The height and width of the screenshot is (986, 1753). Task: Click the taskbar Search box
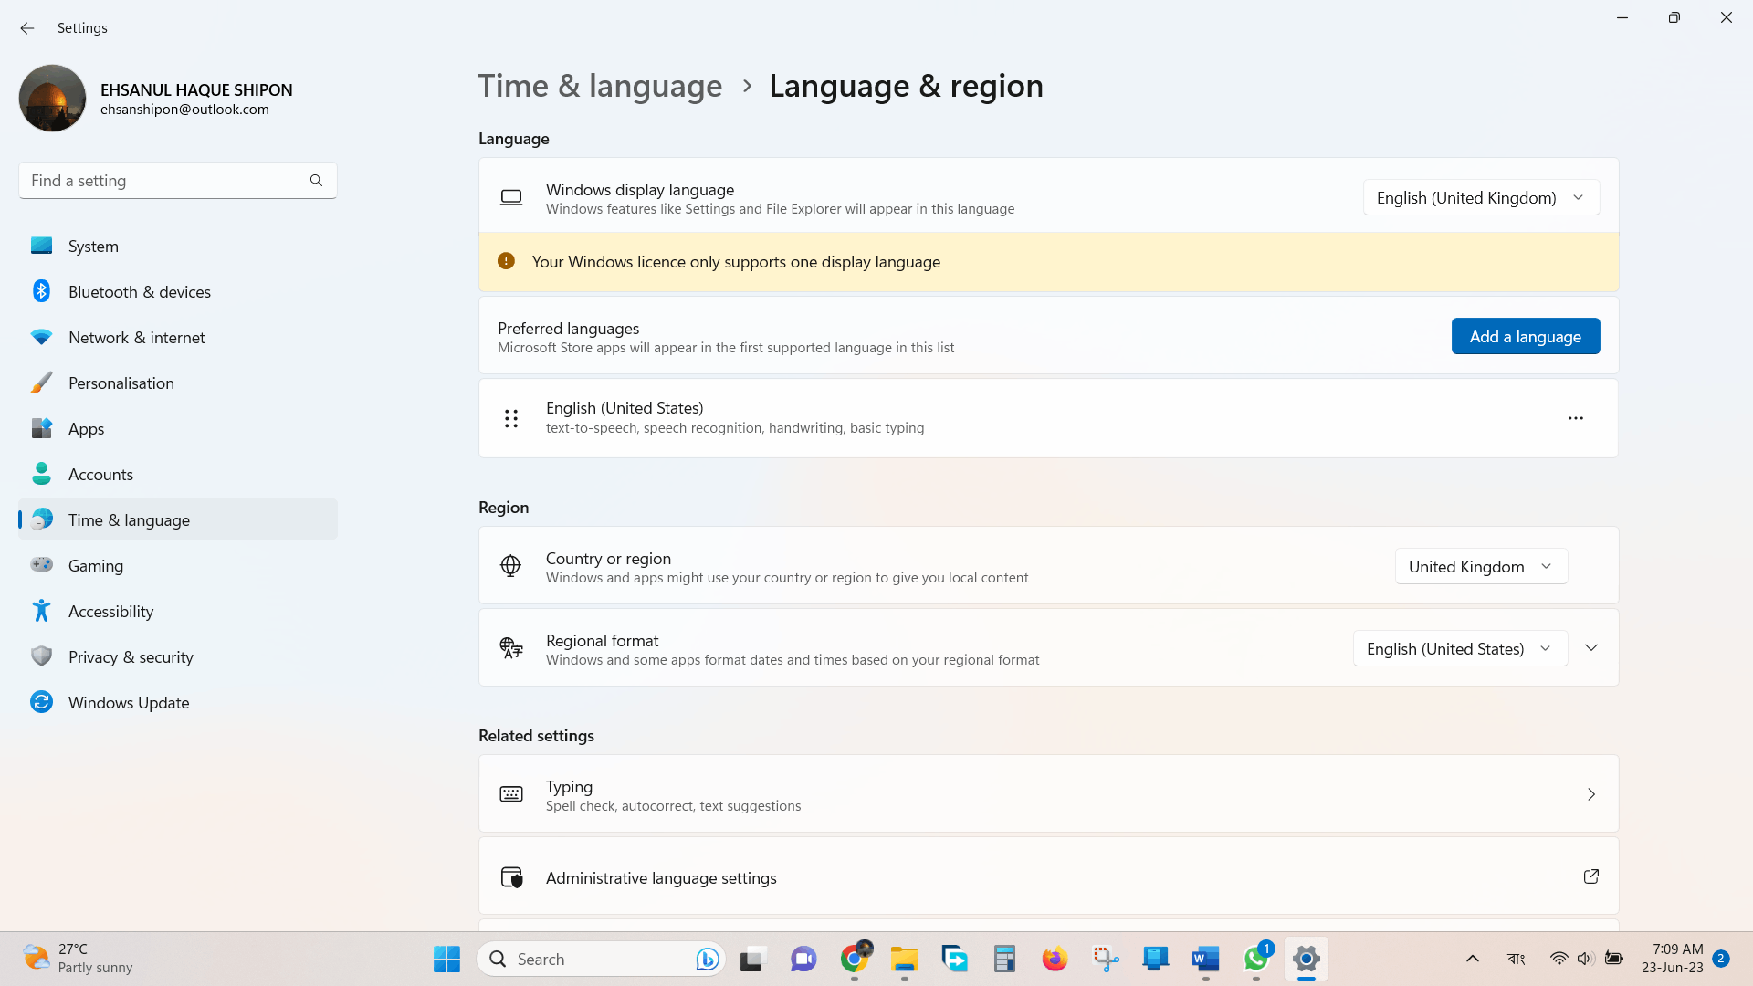point(601,960)
